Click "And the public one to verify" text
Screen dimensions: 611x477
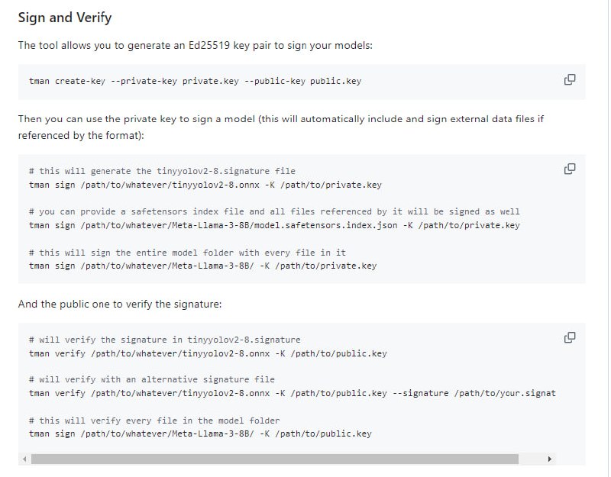tap(120, 304)
